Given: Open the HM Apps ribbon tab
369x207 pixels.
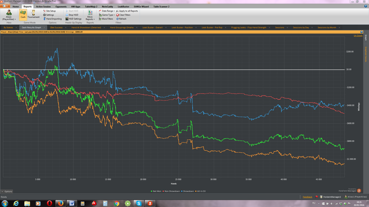Looking at the screenshot, I should point(75,6).
